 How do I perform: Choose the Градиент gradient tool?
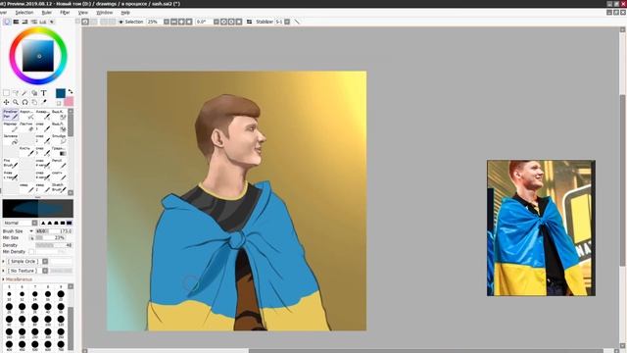pos(59,151)
